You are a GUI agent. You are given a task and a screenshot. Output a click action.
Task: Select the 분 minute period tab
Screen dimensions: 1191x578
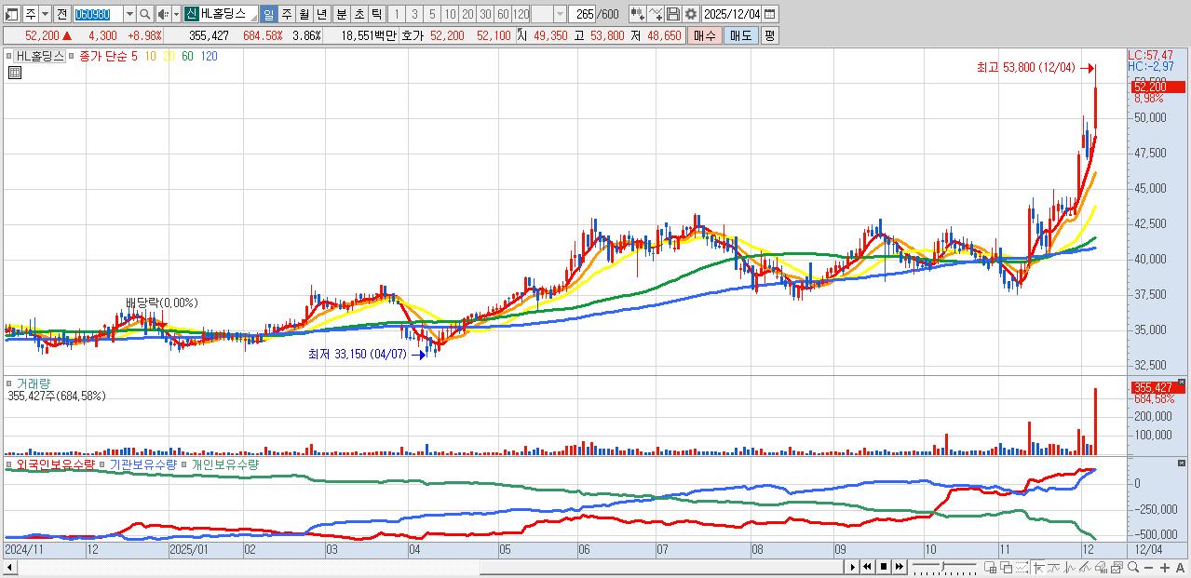(340, 14)
